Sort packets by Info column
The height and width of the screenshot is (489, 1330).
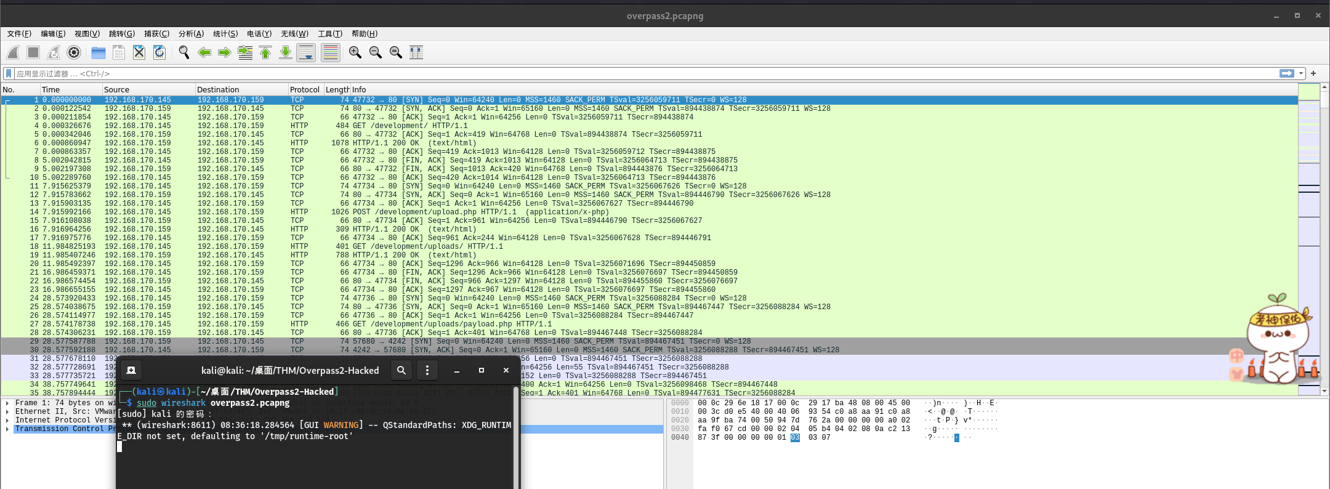824,90
